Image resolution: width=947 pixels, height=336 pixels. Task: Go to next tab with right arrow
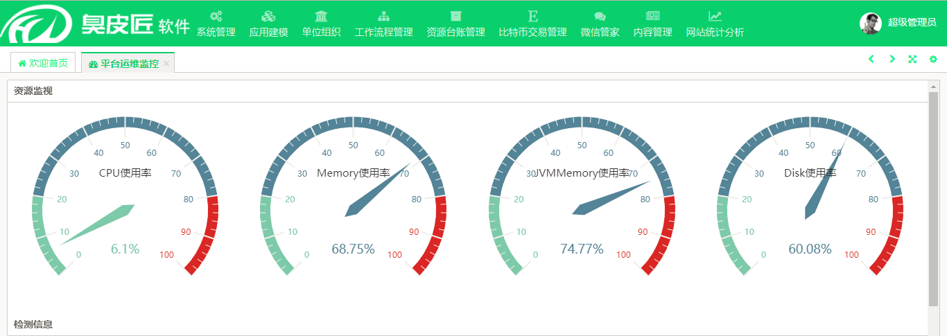892,59
